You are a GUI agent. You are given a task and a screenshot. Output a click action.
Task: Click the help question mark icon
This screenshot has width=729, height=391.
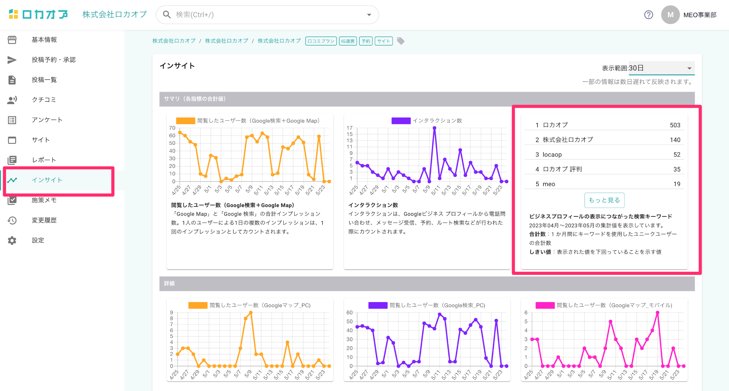coord(649,15)
